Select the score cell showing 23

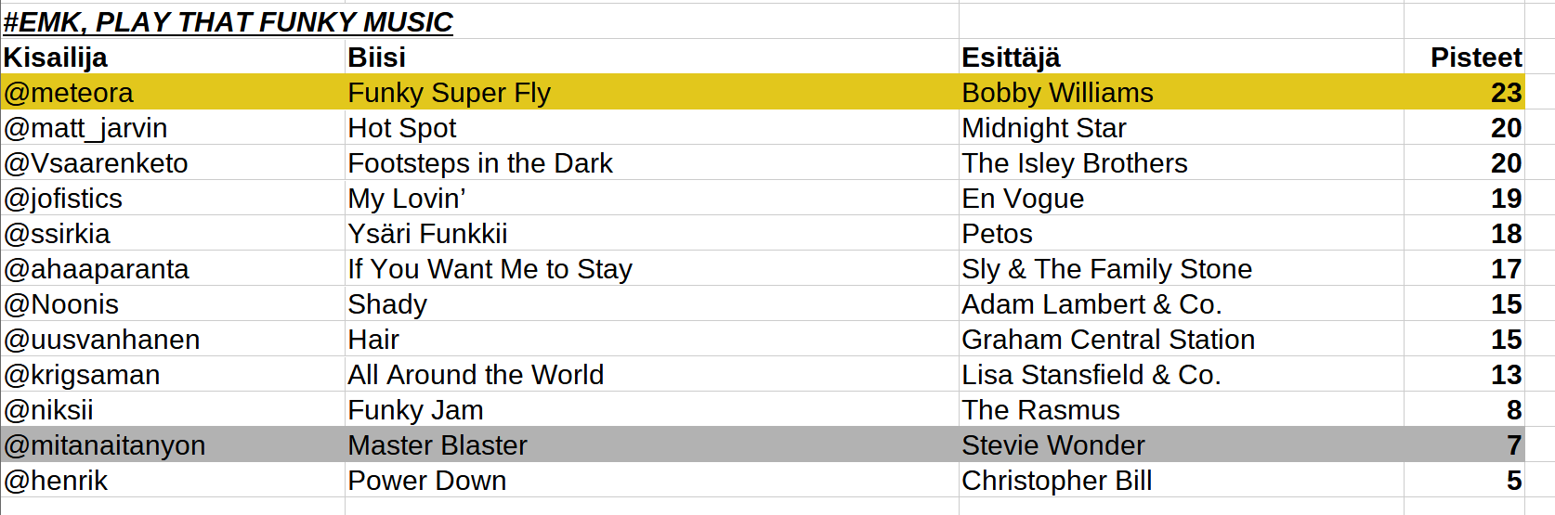click(x=1505, y=93)
